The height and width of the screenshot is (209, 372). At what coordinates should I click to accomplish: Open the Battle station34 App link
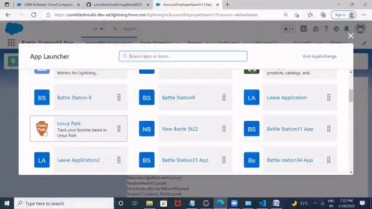point(290,160)
